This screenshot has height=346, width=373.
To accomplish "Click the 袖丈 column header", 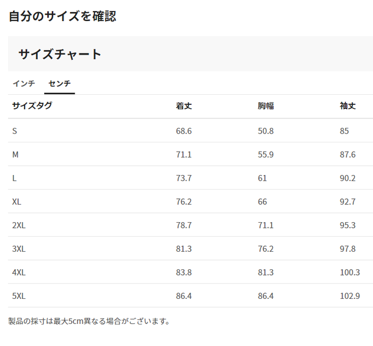I will click(348, 106).
